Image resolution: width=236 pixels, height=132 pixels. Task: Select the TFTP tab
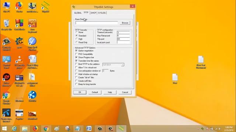(x=86, y=12)
